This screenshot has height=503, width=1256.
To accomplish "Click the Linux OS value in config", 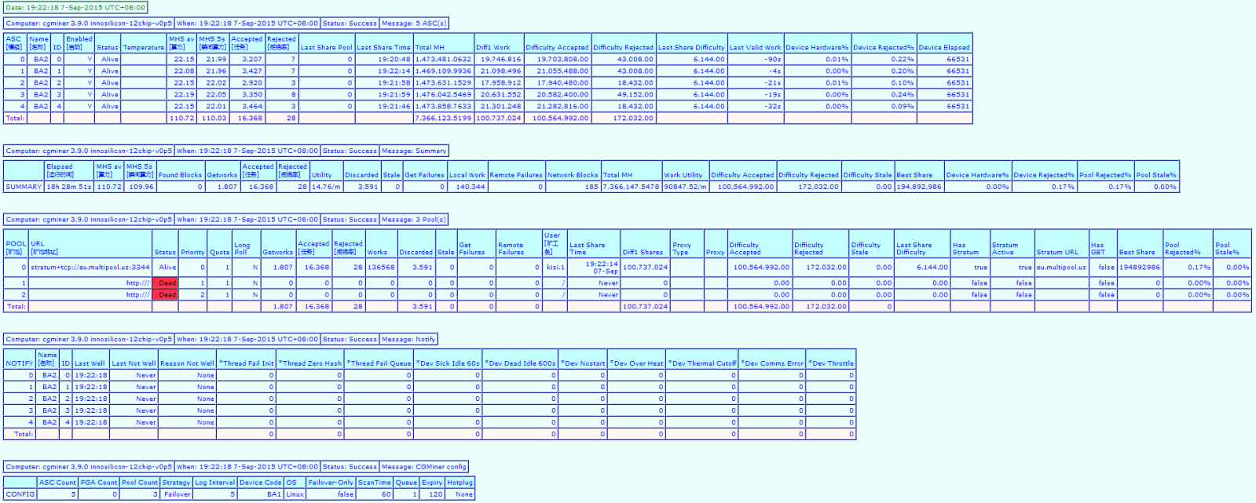I will click(295, 494).
